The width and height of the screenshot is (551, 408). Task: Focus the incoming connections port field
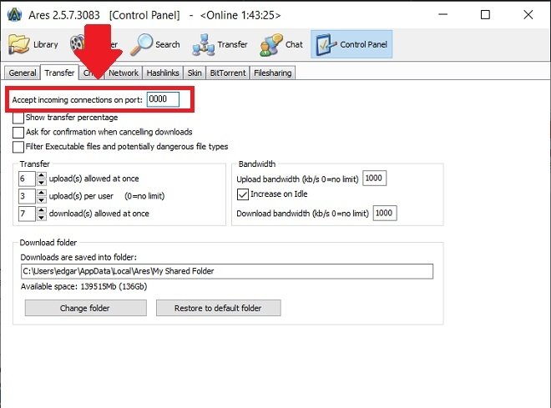[163, 99]
